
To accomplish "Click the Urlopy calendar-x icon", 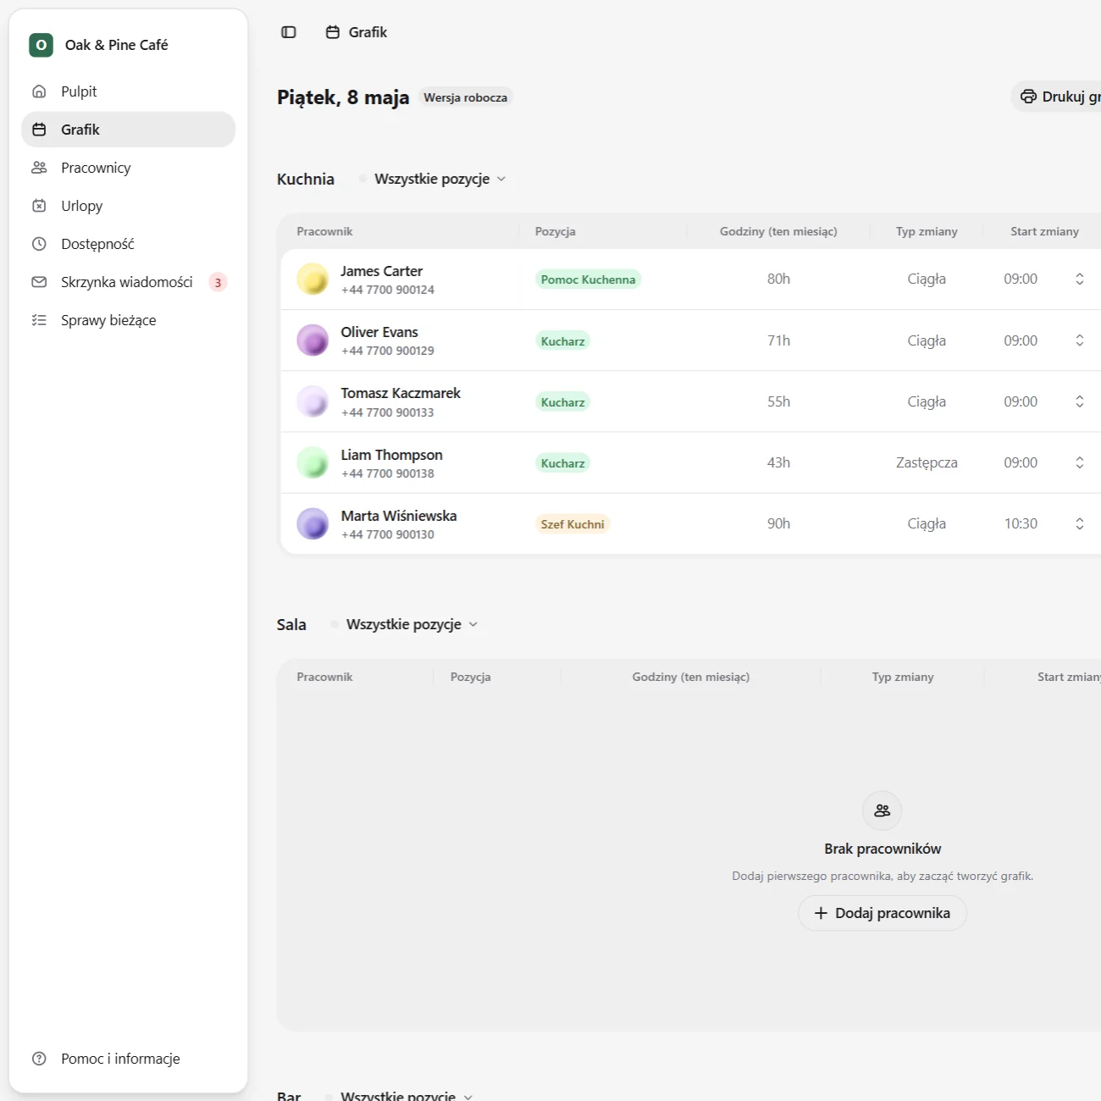I will click(x=39, y=206).
